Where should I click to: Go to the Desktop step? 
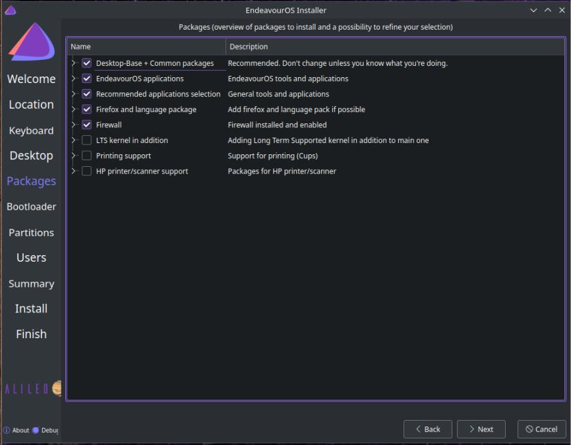(31, 156)
